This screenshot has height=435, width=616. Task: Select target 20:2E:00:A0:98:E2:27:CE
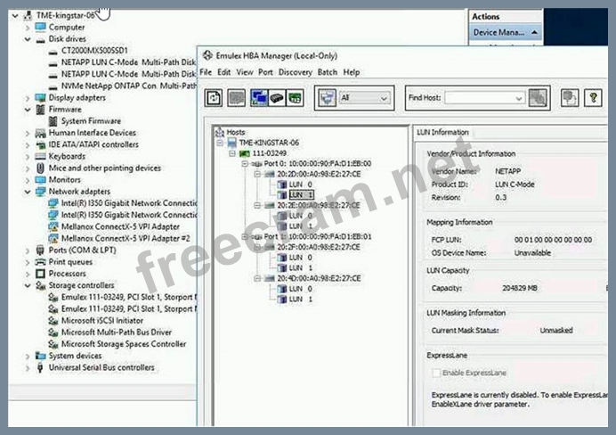pos(319,205)
